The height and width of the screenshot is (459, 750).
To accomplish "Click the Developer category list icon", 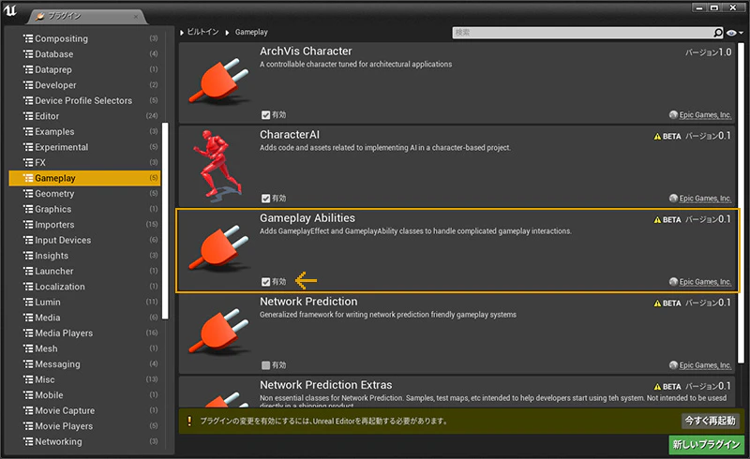I will click(28, 85).
